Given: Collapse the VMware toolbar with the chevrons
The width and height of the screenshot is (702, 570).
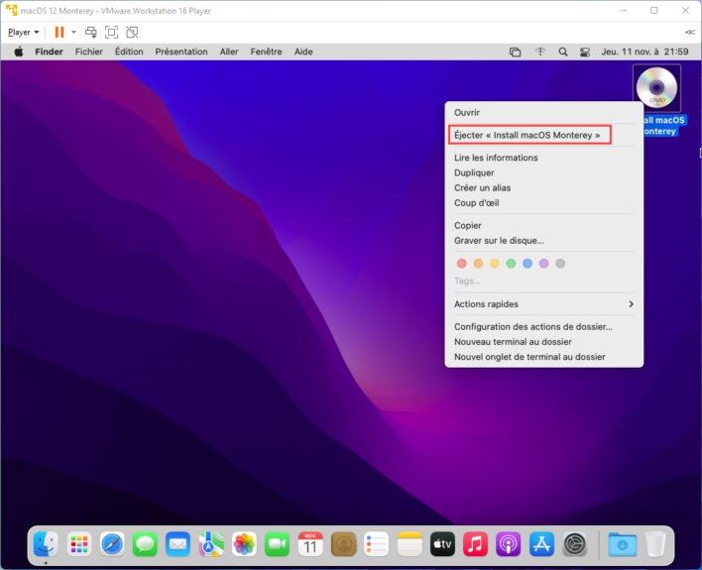Looking at the screenshot, I should click(690, 32).
